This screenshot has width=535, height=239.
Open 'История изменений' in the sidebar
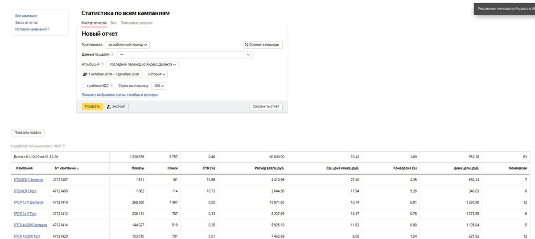[x=31, y=29]
